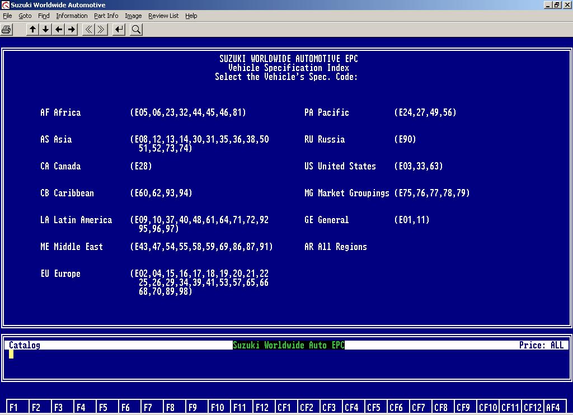Click the left arrow toolbar button
This screenshot has width=573, height=415.
tap(58, 29)
